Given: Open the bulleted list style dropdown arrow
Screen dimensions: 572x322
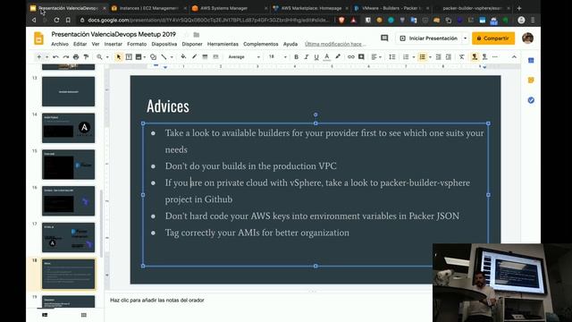Looking at the screenshot, I should 430,57.
